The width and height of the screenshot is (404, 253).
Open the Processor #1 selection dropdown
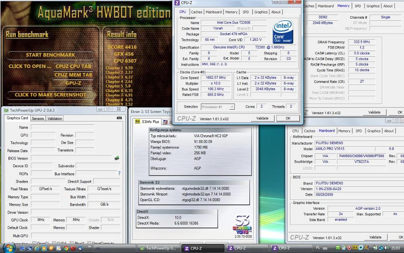[218, 106]
